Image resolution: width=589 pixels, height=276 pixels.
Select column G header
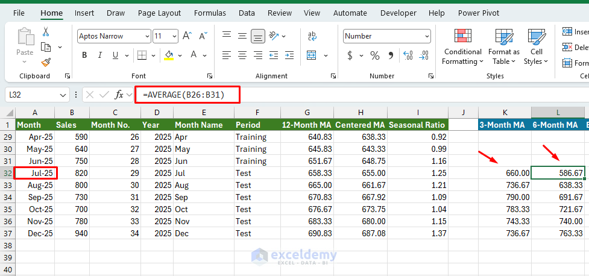[x=307, y=112]
